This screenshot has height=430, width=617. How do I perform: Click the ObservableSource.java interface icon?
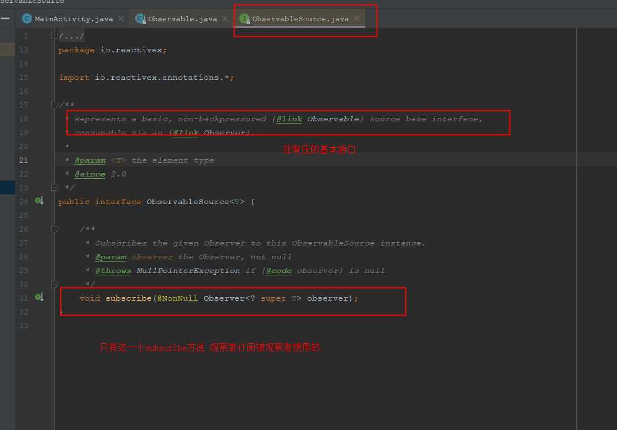(244, 18)
